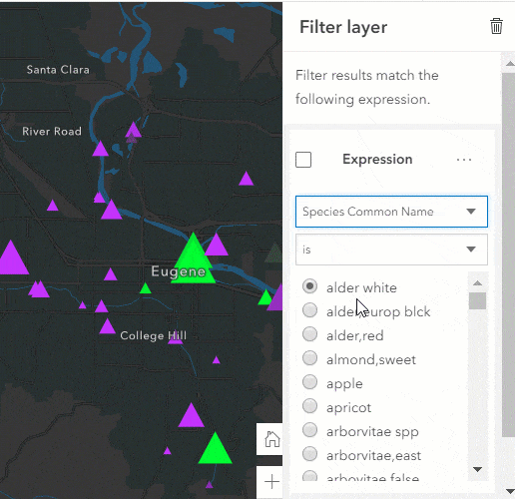Click the species list scroll-up arrow
The image size is (515, 499).
477,283
